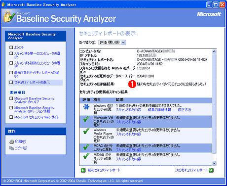This screenshot has width=227, height=186.
Task: Open スキャンされた内容 in Windows Media Player row
Action: pos(128,134)
